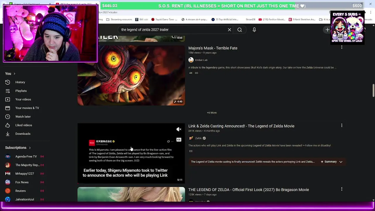Click the Agenda-Free TV channel avatar

click(8, 156)
